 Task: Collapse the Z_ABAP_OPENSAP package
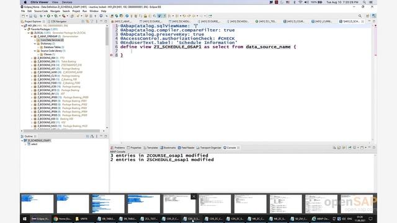click(32, 37)
